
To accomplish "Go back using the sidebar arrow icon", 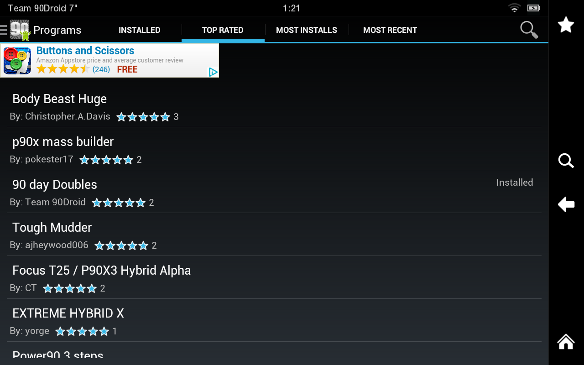I will point(566,204).
